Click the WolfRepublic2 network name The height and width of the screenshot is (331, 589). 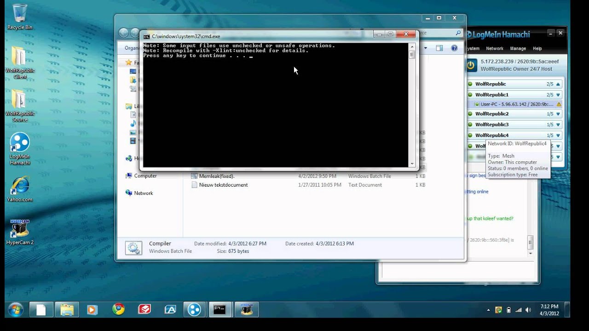pos(492,114)
